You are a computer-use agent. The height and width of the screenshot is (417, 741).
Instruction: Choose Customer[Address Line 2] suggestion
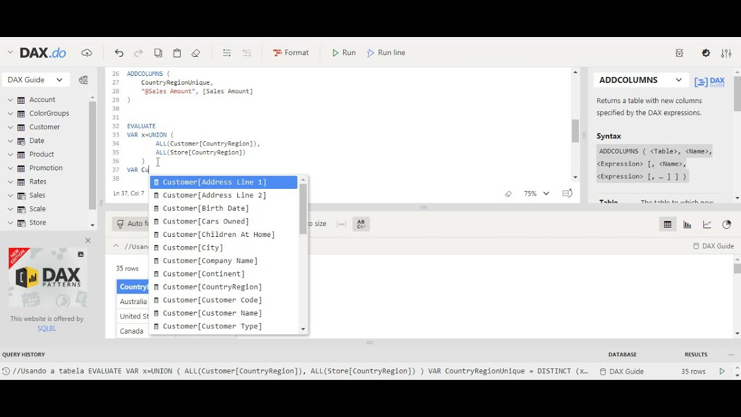click(x=223, y=195)
